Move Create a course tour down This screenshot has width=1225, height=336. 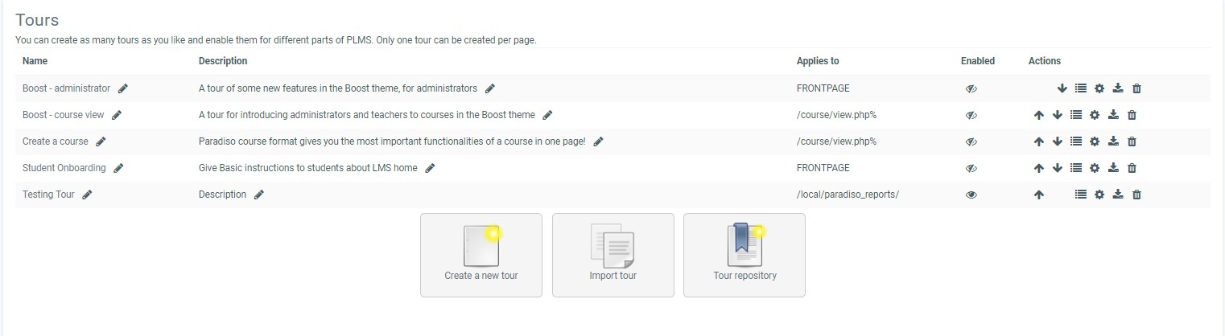[x=1058, y=141]
